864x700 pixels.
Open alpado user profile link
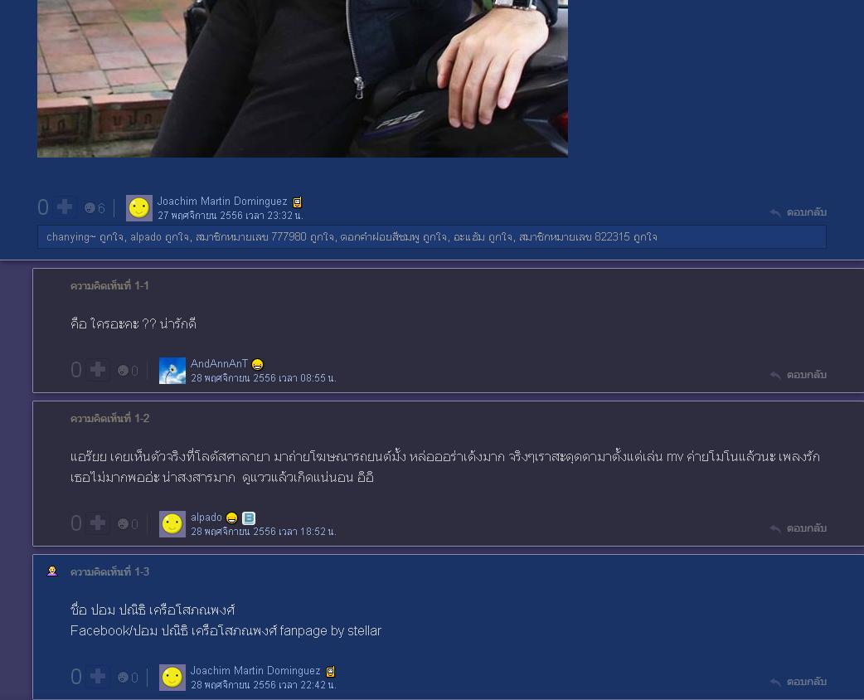pyautogui.click(x=206, y=517)
